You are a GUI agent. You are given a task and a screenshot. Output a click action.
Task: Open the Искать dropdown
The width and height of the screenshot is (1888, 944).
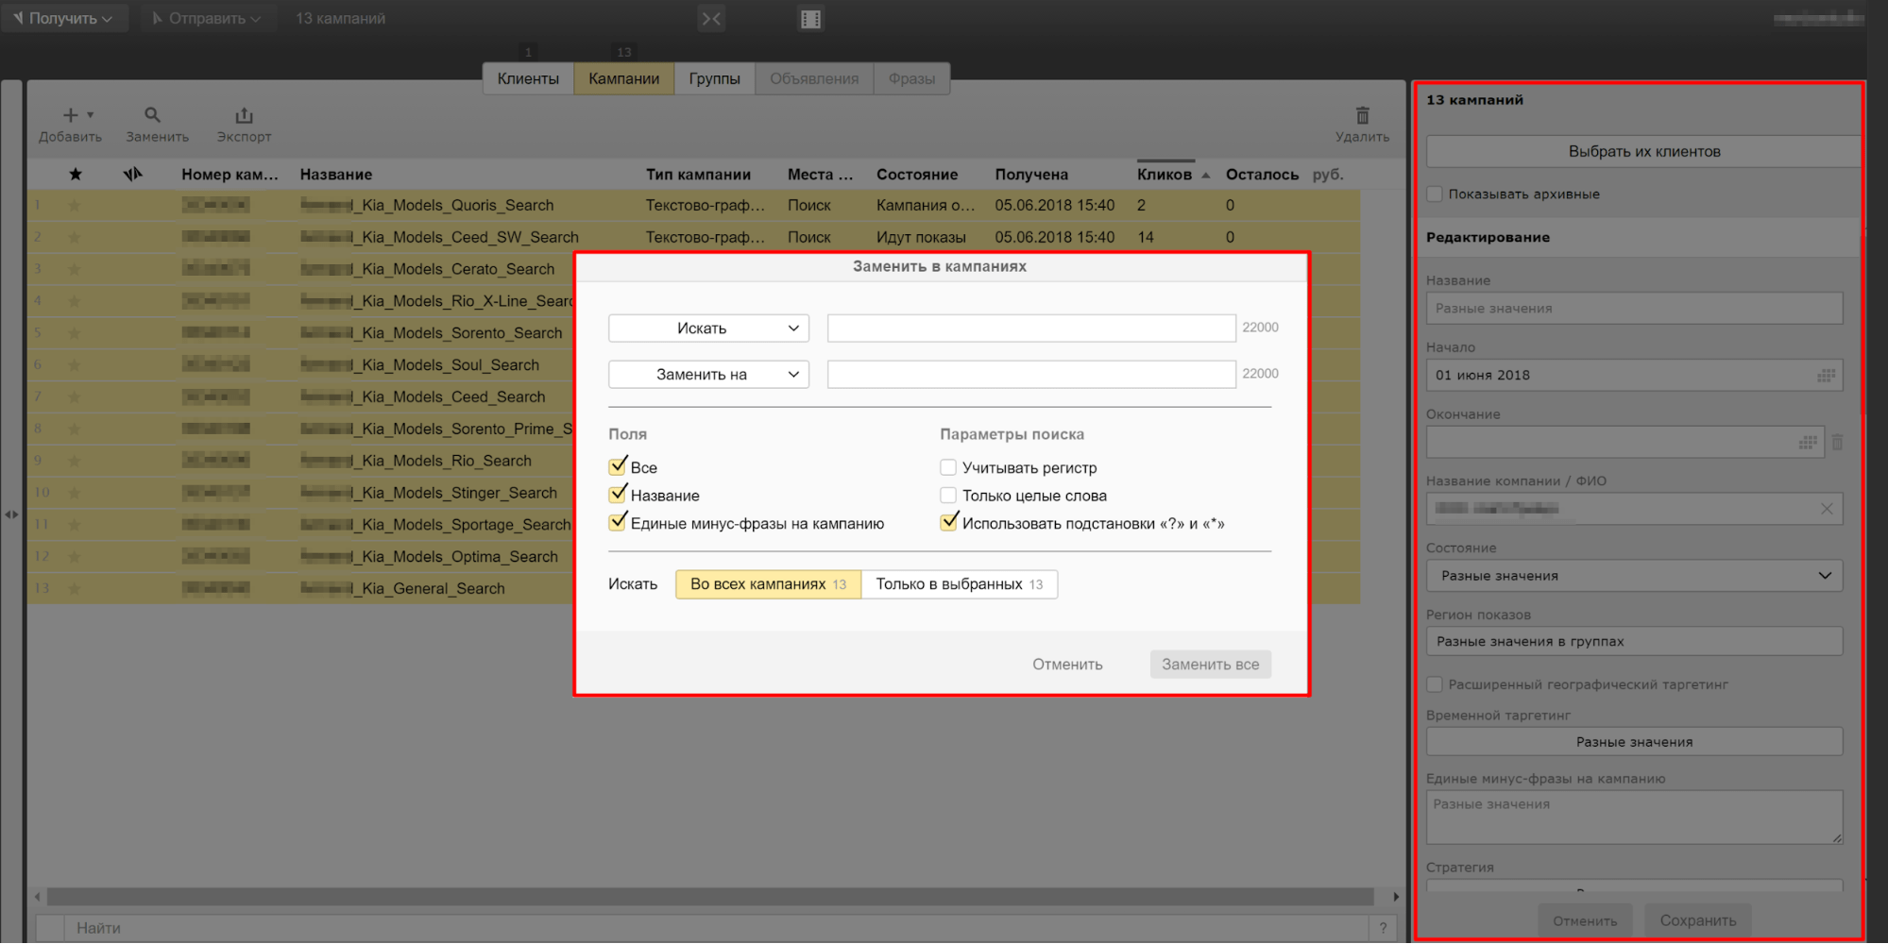(x=708, y=329)
